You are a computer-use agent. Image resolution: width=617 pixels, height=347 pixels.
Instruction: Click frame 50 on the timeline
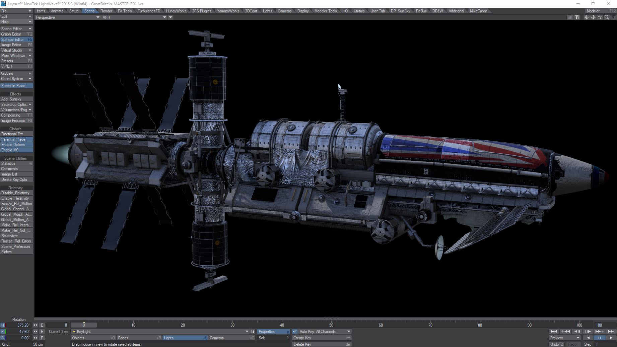click(x=331, y=325)
